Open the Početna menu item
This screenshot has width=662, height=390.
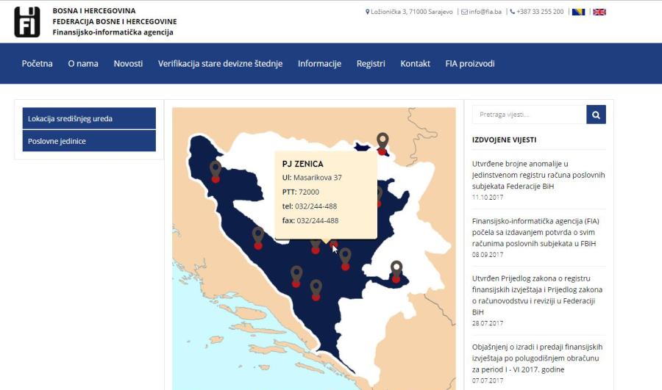pyautogui.click(x=37, y=64)
